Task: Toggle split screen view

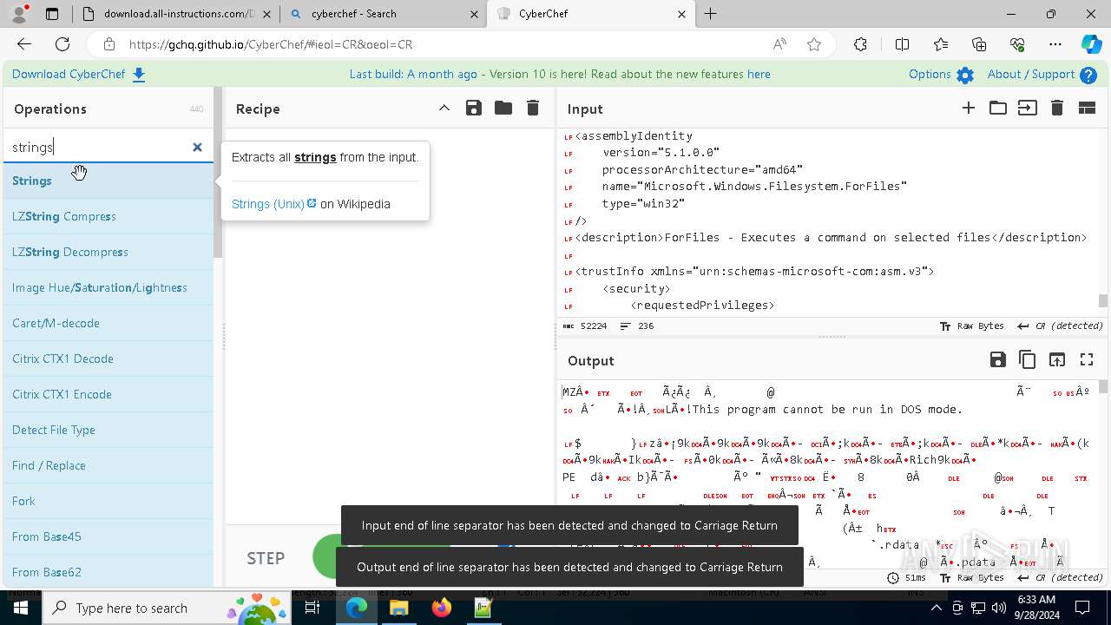Action: [902, 44]
